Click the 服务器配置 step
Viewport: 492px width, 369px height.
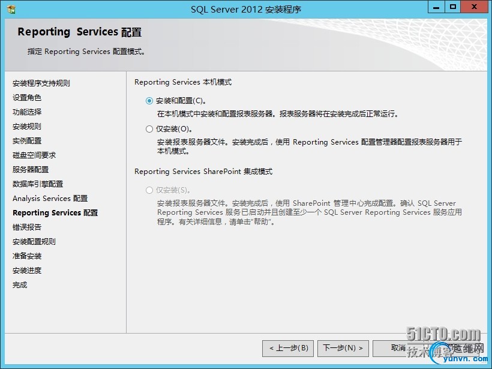[x=31, y=169]
